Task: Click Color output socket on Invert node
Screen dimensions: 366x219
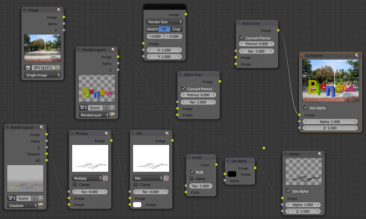Action: [x=216, y=165]
